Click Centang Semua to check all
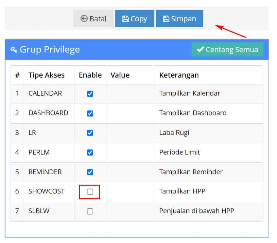Screen dimensions: 277x243 point(227,49)
